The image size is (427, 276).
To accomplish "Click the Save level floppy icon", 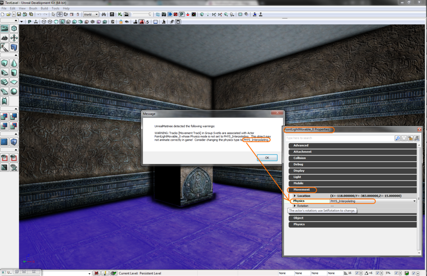I will [x=19, y=14].
